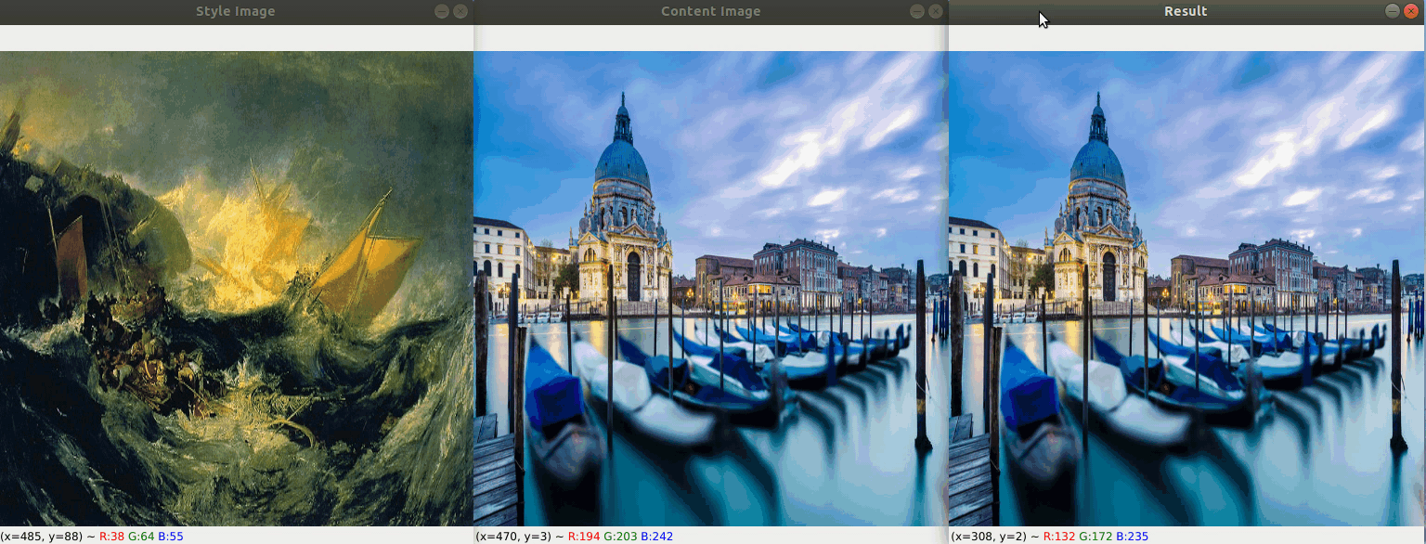This screenshot has height=544, width=1426.
Task: Click the Venice photo in Content Image
Action: 711,289
